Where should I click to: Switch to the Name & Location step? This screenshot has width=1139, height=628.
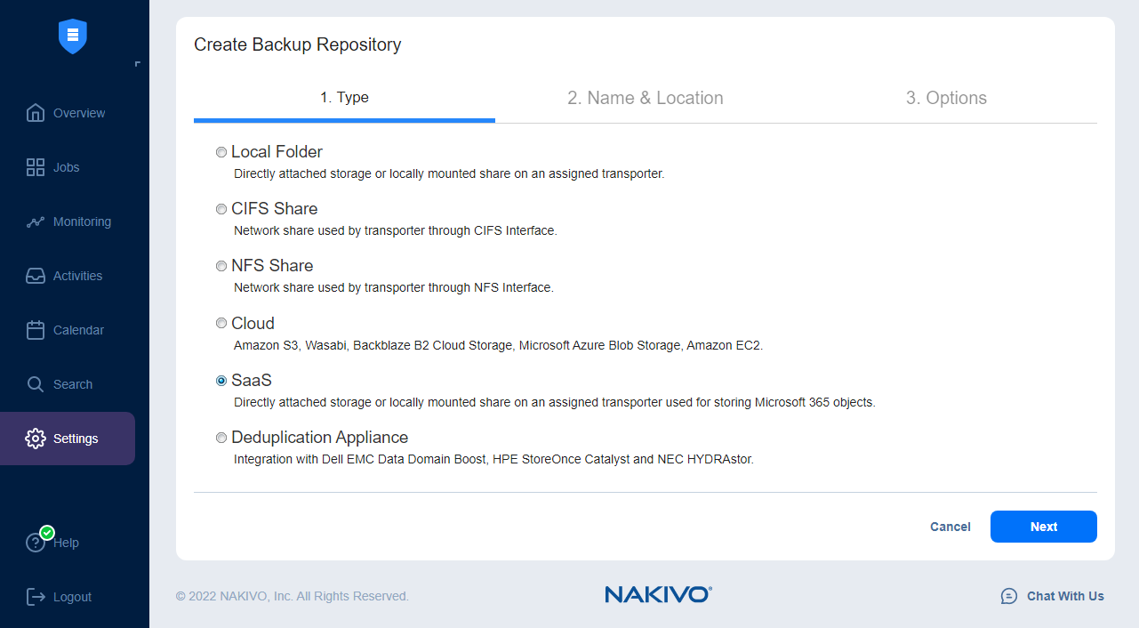[x=646, y=98]
